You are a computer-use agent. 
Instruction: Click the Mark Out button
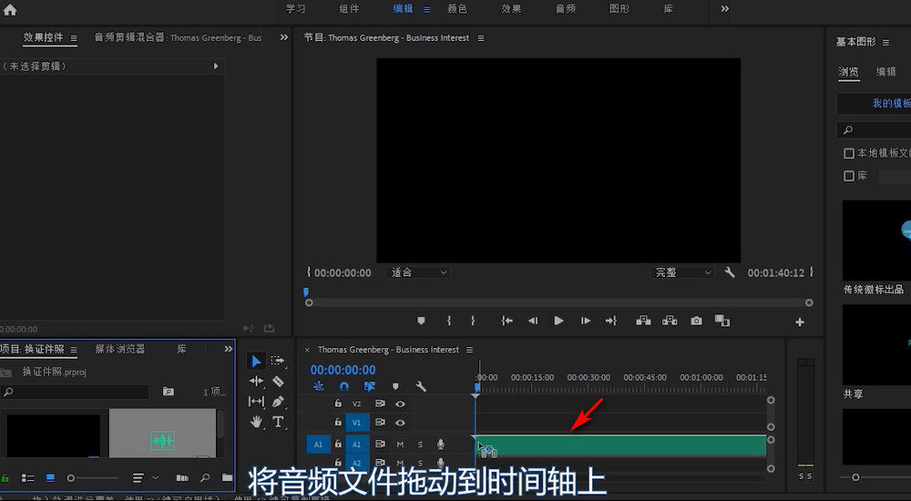pos(473,321)
